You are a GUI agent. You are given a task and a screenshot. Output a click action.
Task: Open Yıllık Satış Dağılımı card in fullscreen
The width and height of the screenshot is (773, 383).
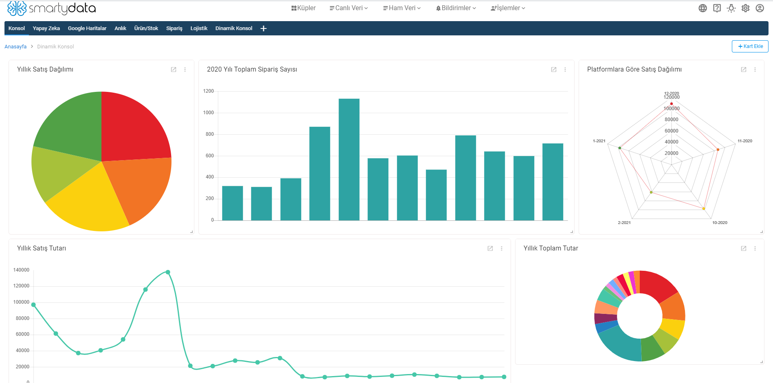click(174, 70)
